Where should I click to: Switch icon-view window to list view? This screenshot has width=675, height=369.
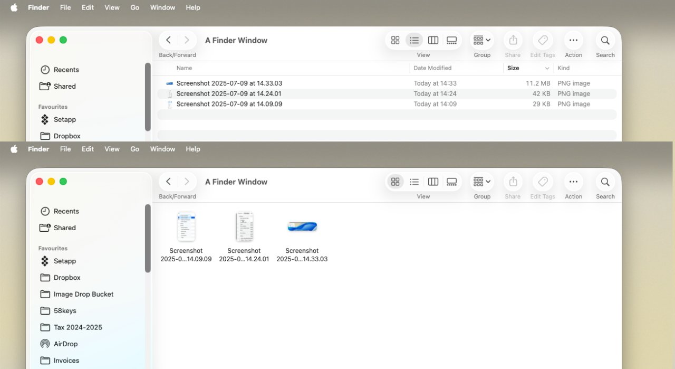pyautogui.click(x=414, y=182)
